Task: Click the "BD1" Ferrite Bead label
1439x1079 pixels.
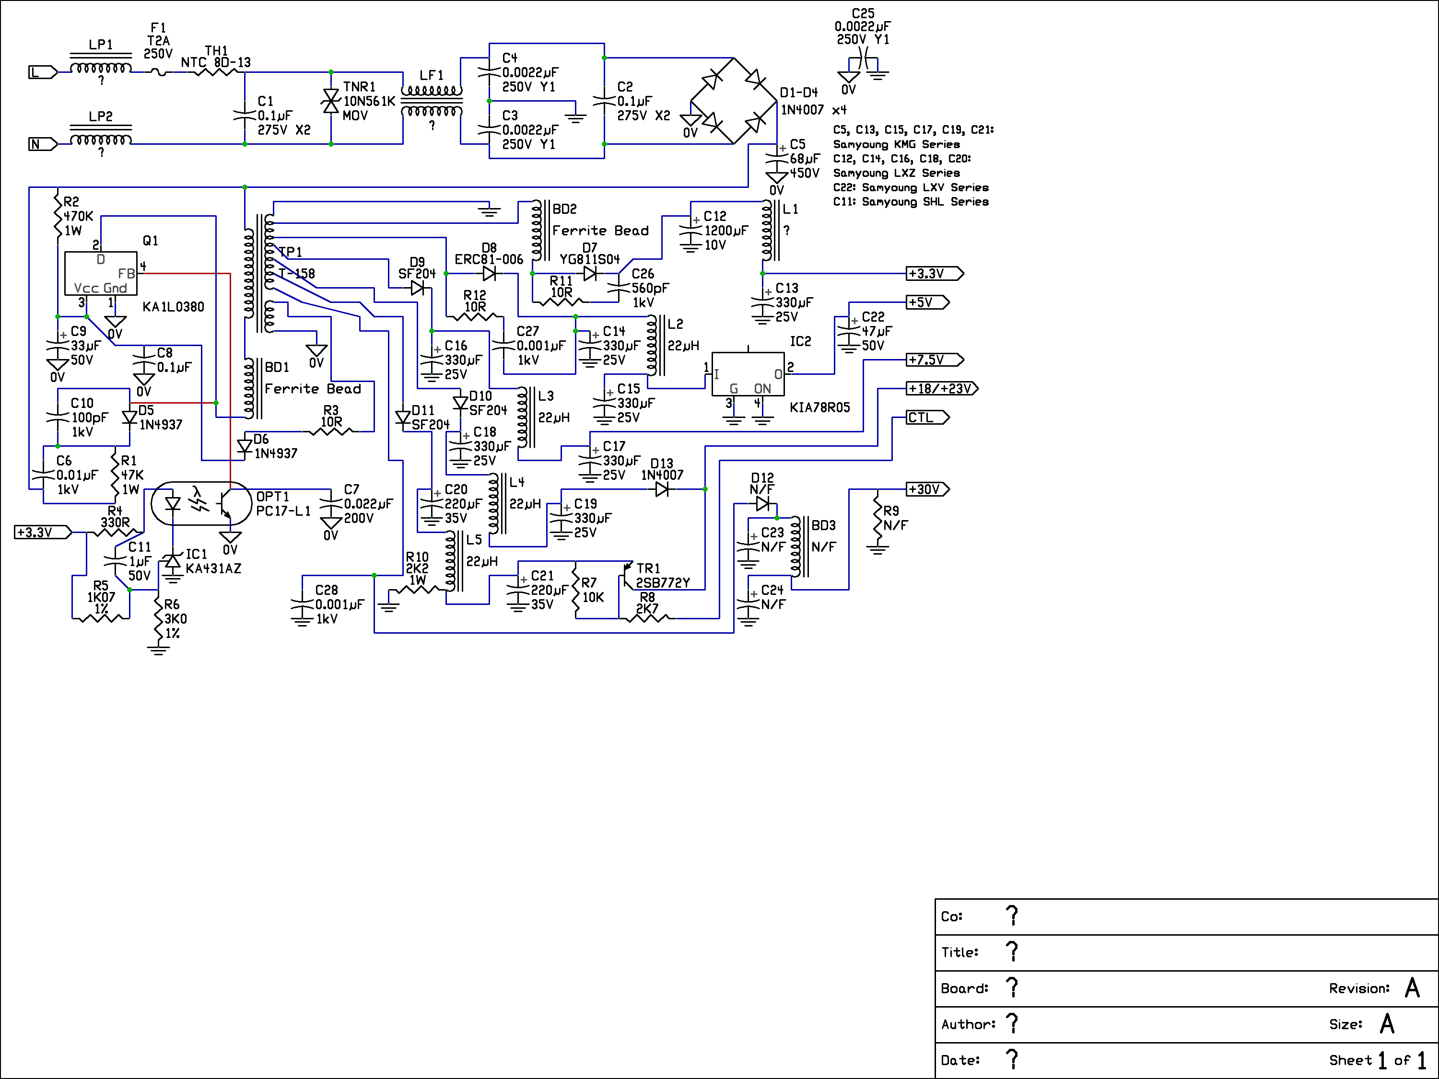Action: pyautogui.click(x=277, y=367)
